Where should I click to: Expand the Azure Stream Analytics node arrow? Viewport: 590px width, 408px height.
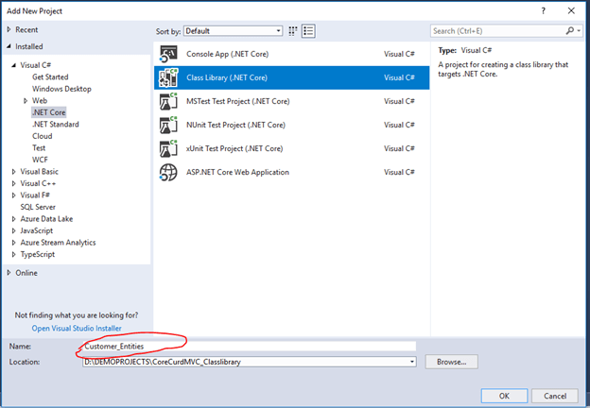pos(14,243)
